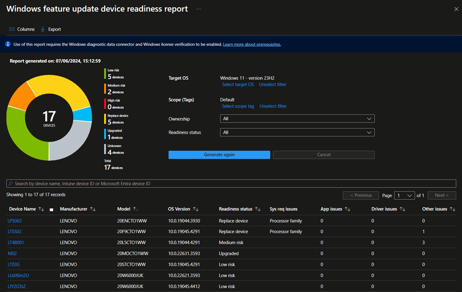Sort by OS Version arrows
Viewport: 462px width, 292px height.
pyautogui.click(x=196, y=209)
